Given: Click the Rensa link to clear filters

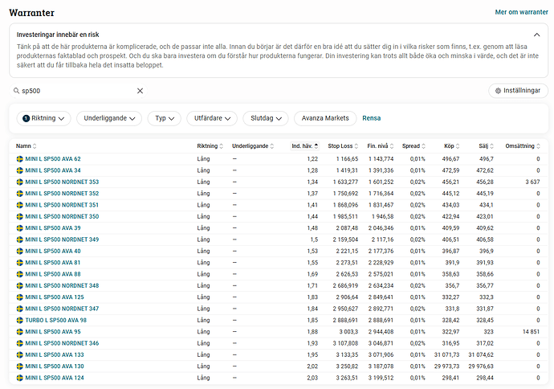Looking at the screenshot, I should 372,118.
